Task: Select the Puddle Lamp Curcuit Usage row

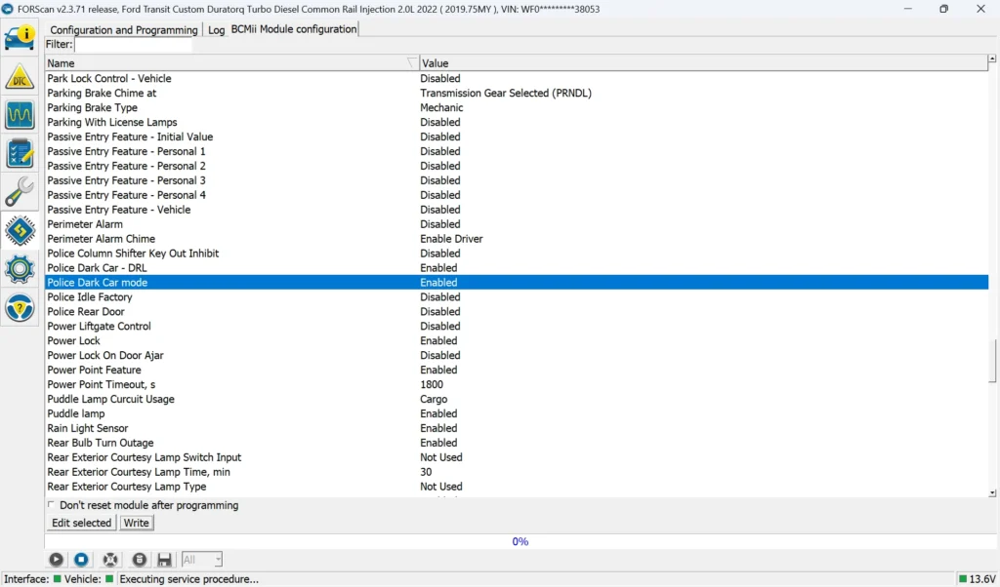Action: pyautogui.click(x=517, y=399)
